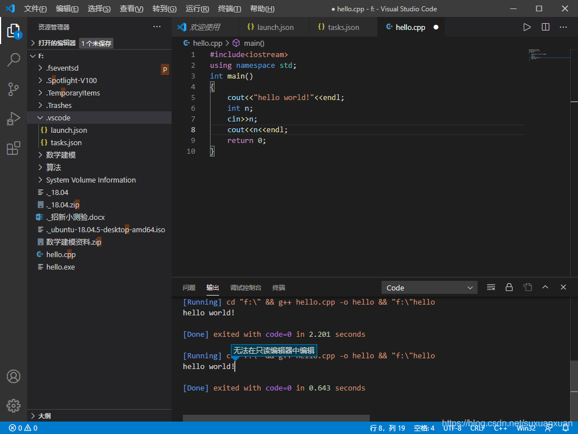Close the bottom output panel
Image resolution: width=578 pixels, height=434 pixels.
click(563, 287)
